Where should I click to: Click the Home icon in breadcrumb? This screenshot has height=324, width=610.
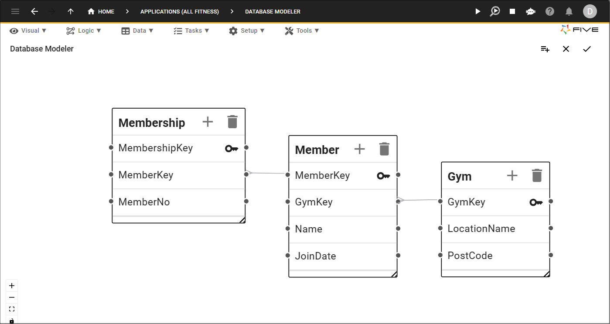(91, 11)
